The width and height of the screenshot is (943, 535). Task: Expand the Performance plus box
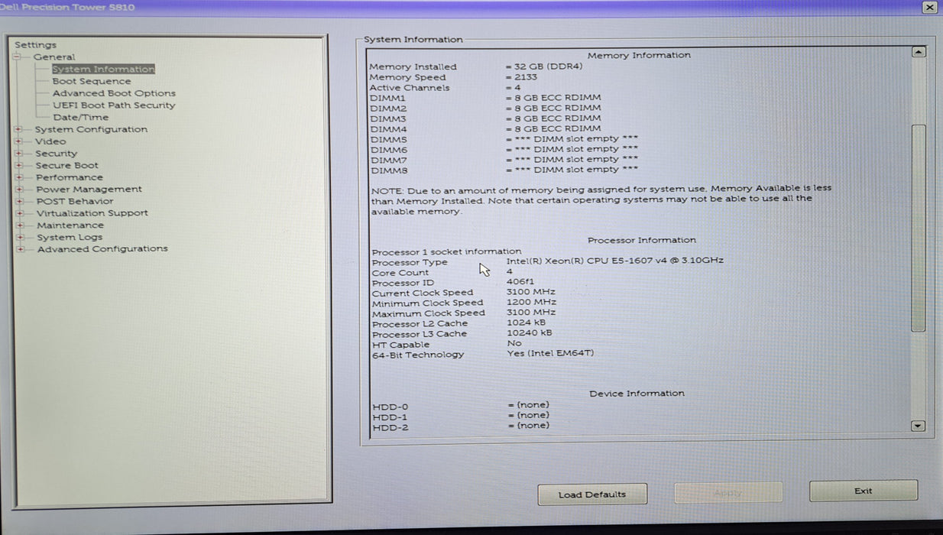coord(19,177)
